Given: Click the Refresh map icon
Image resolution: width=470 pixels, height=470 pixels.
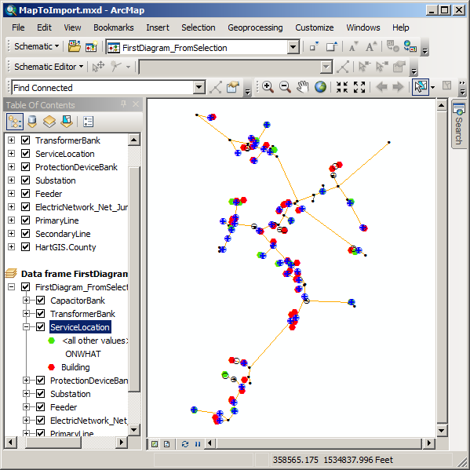Looking at the screenshot, I should [x=185, y=443].
